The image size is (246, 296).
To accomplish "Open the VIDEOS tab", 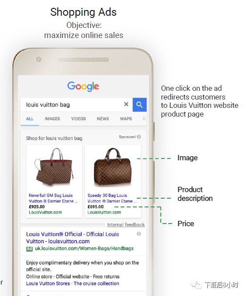I will click(x=78, y=119).
